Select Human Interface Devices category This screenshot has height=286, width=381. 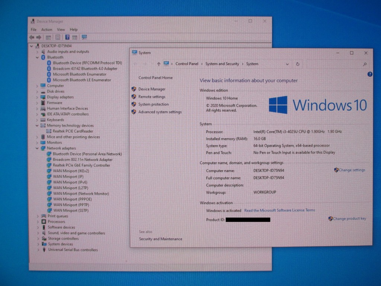click(67, 108)
